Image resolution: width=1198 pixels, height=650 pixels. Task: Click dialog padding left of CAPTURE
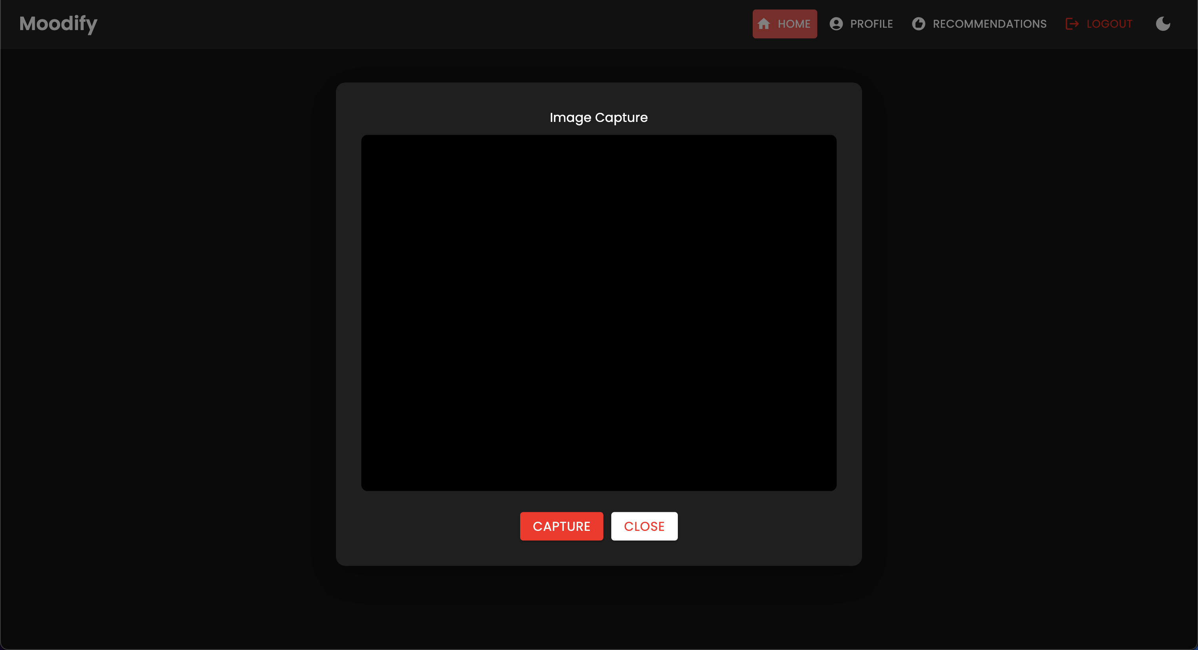(433, 526)
